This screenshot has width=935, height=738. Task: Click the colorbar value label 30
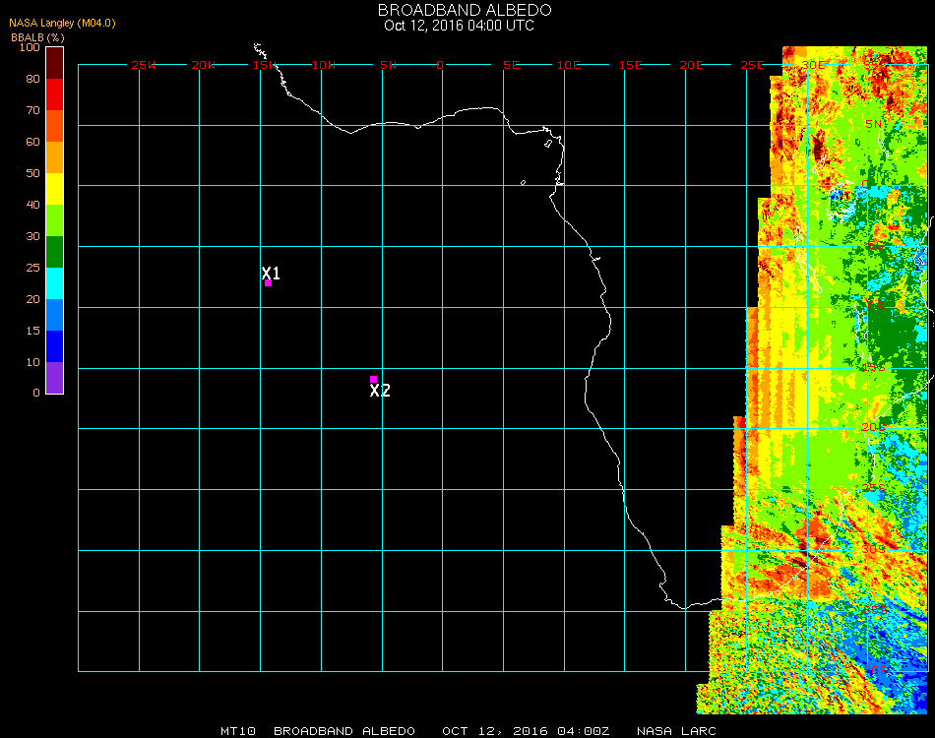coord(32,237)
